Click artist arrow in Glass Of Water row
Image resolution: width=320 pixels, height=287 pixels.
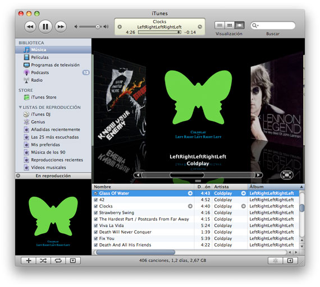(244, 193)
